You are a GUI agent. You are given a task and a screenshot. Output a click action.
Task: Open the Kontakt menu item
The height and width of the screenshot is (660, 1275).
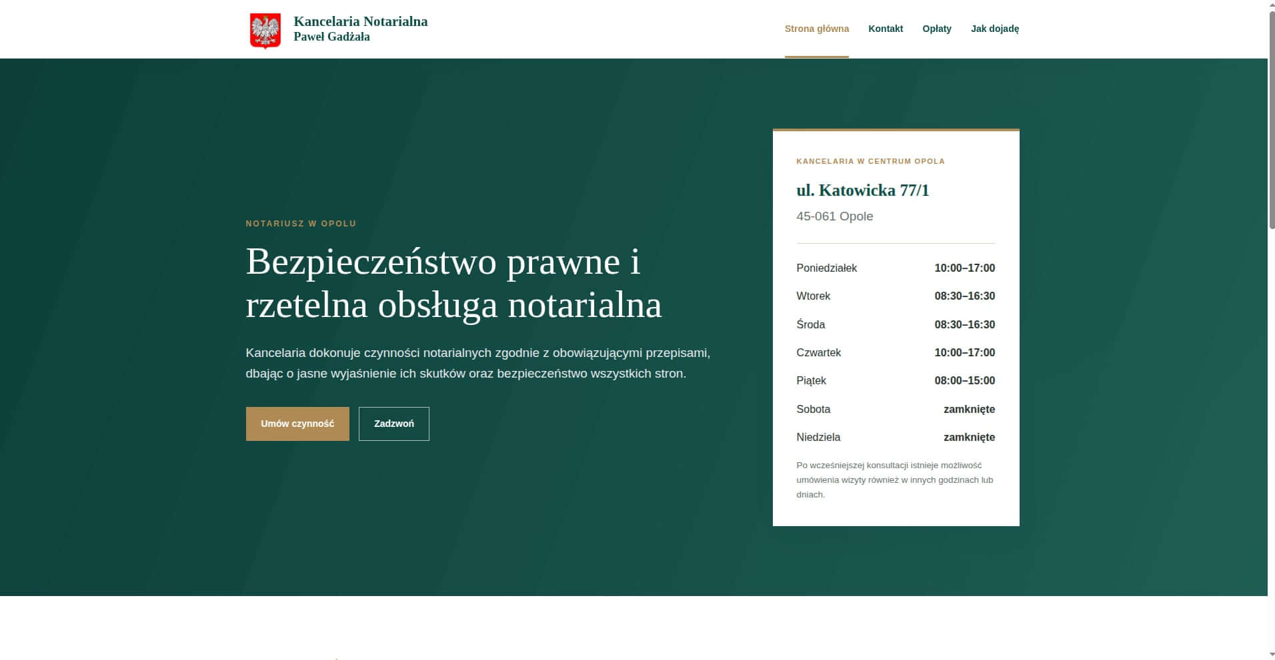pyautogui.click(x=885, y=29)
